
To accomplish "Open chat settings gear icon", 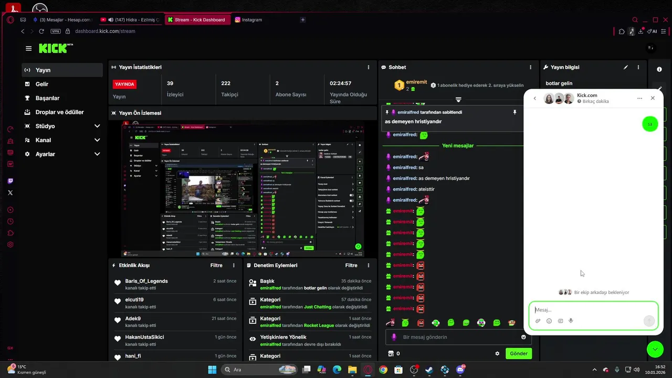I will 497,353.
